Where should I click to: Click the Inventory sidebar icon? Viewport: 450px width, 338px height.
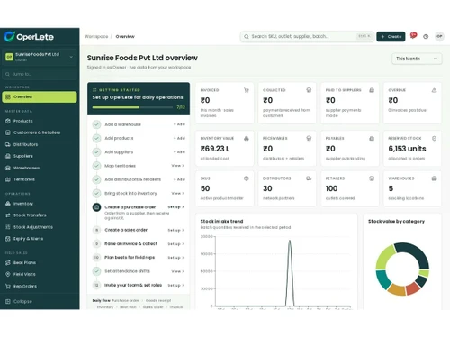8,204
